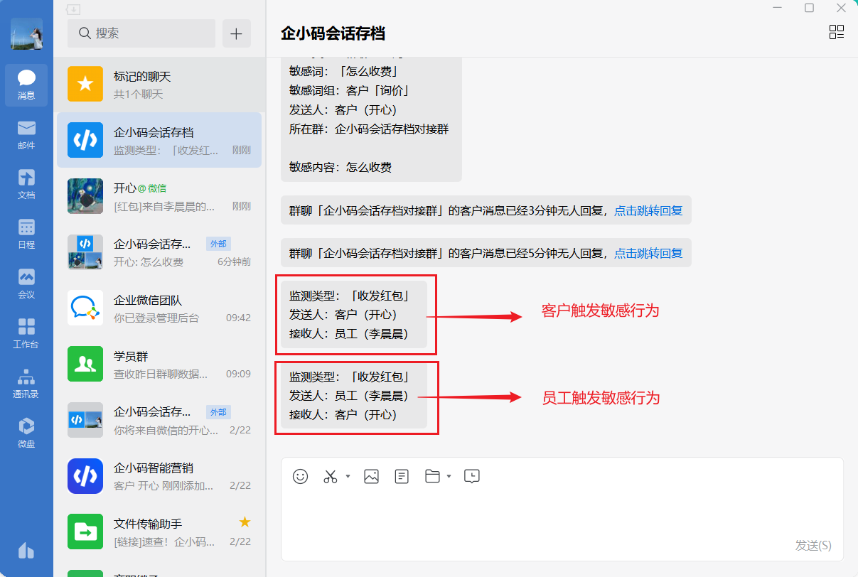The image size is (858, 577).
Task: Click the 企小码会话存档 chat title
Action: click(333, 33)
